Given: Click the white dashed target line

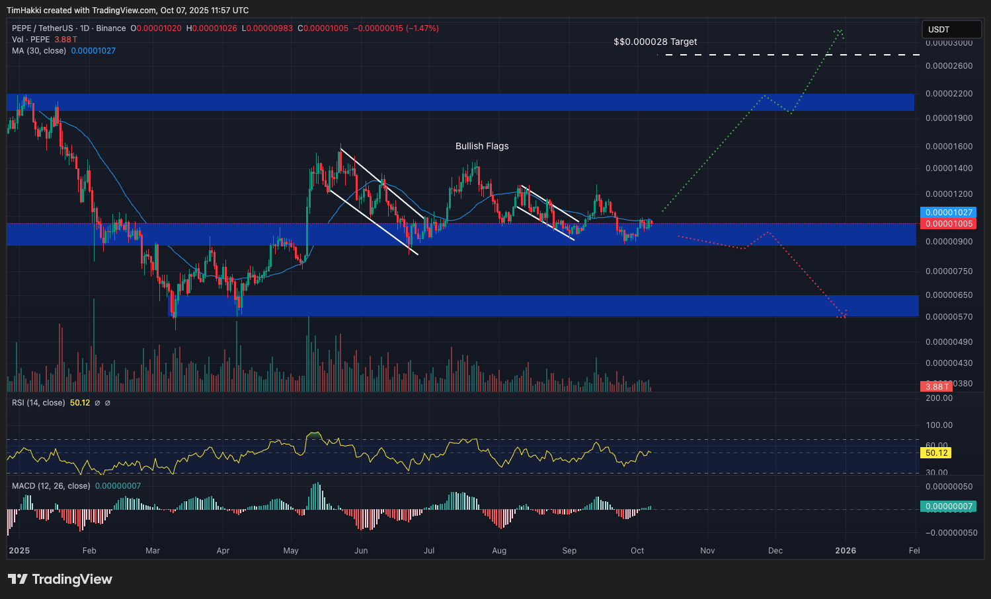Looking at the screenshot, I should tap(789, 55).
